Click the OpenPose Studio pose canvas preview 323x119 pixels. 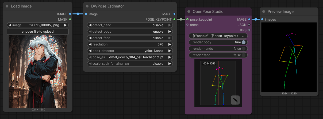[218, 83]
